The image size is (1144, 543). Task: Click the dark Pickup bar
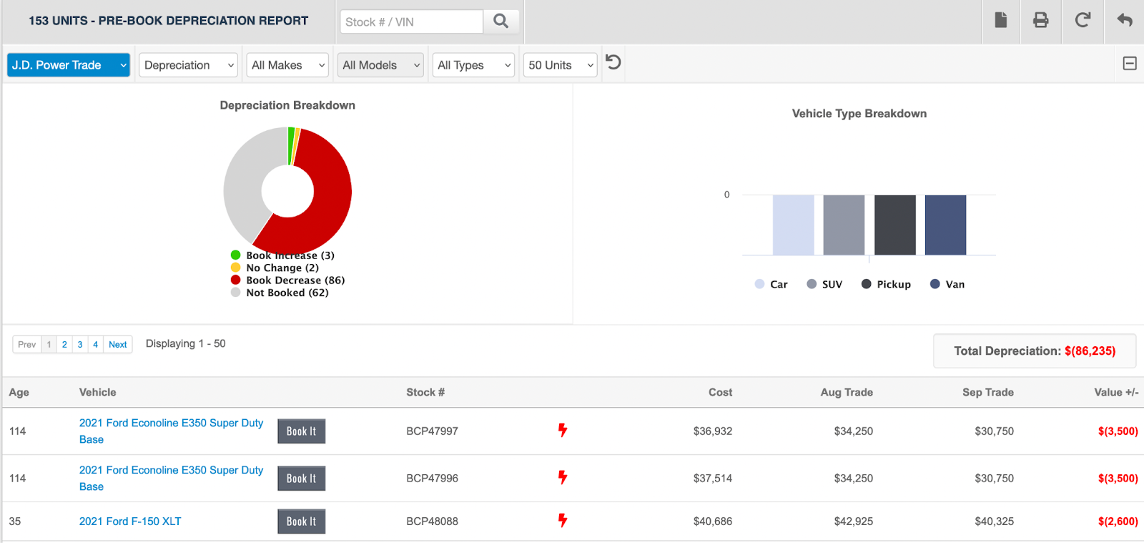click(x=895, y=225)
